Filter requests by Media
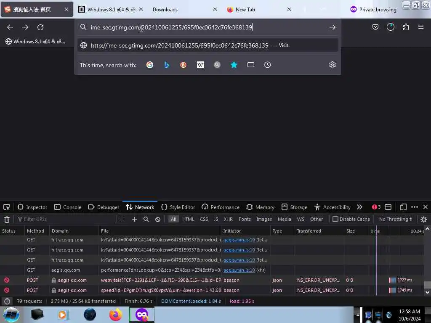431x323 pixels. coord(284,219)
